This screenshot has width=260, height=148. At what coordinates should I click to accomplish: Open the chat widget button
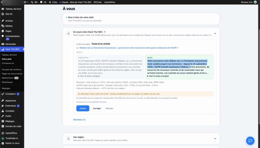[250, 141]
